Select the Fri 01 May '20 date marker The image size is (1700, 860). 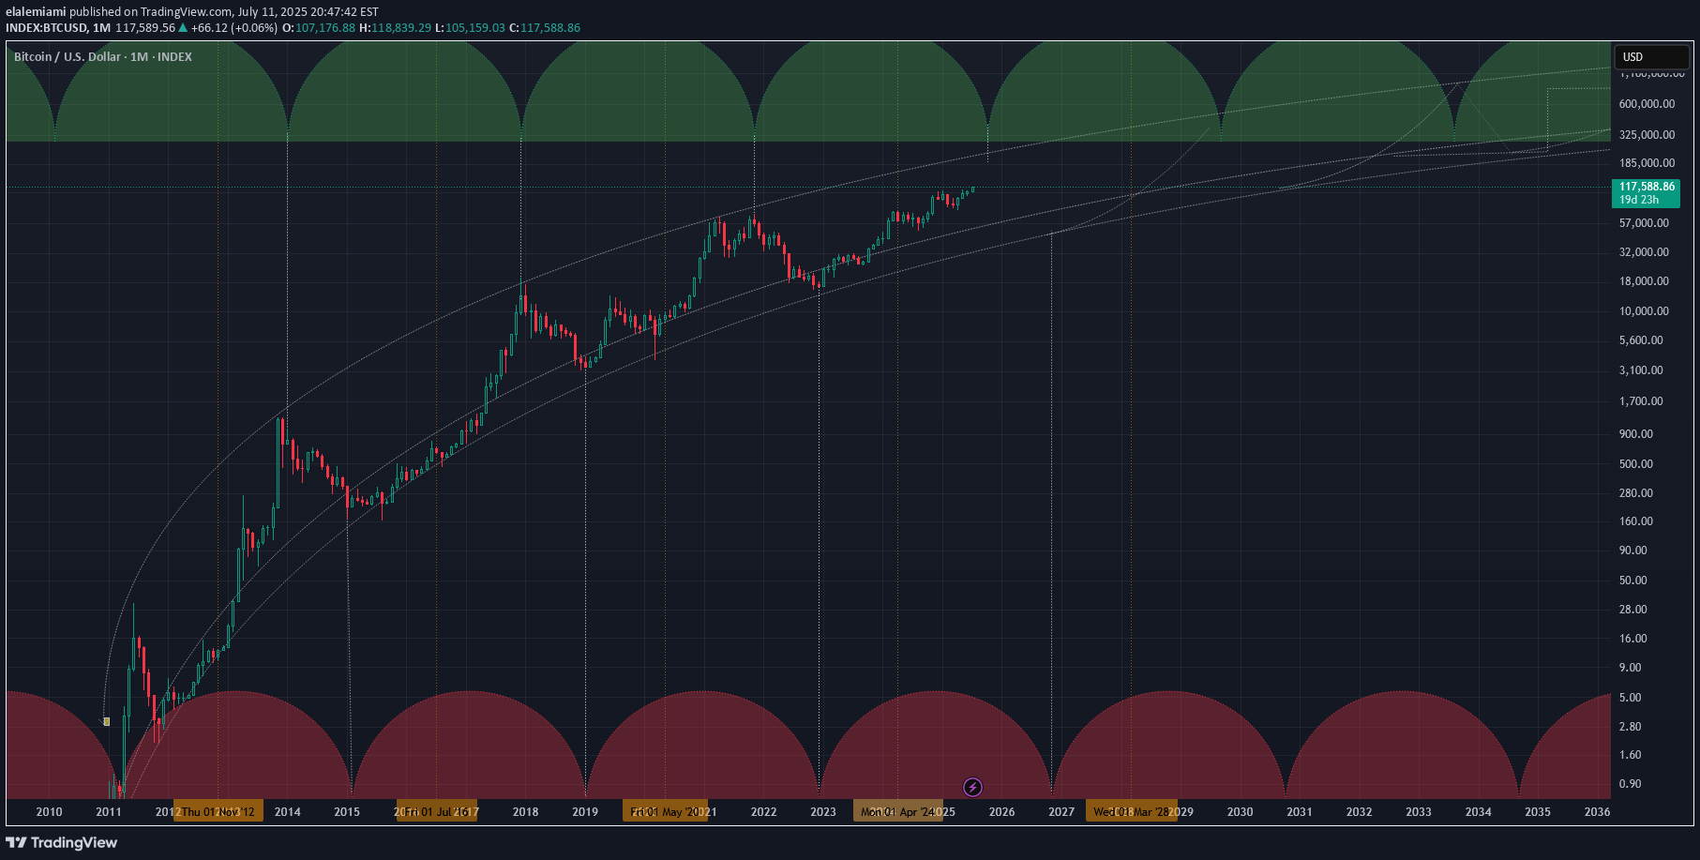665,812
